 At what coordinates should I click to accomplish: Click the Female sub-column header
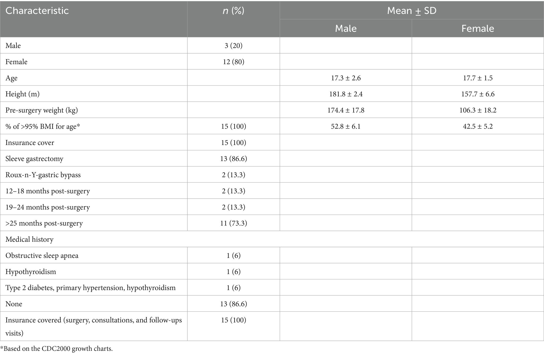point(478,28)
